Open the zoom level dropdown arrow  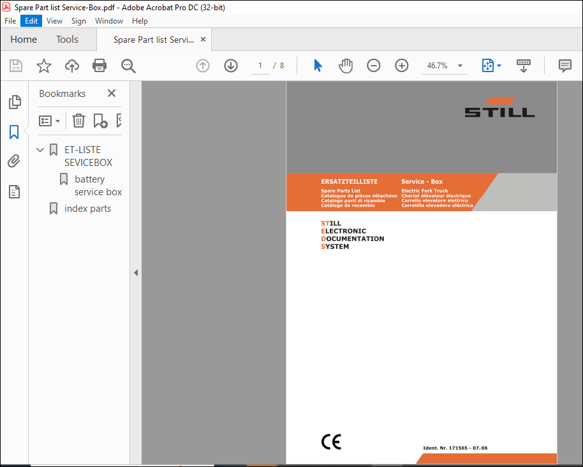[460, 66]
